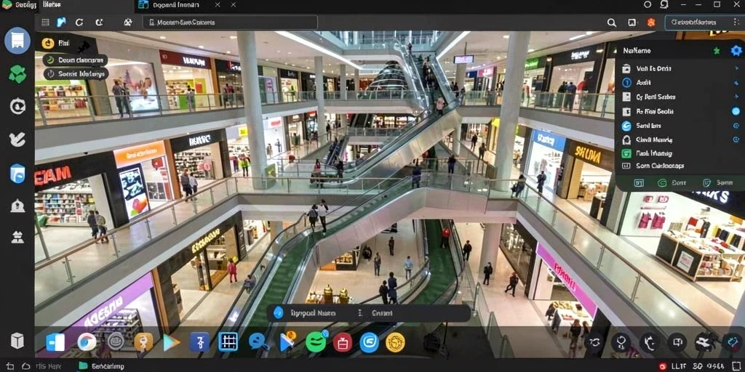Click the blue heart-shaped round button in dock
The height and width of the screenshot is (372, 745).
(732, 342)
